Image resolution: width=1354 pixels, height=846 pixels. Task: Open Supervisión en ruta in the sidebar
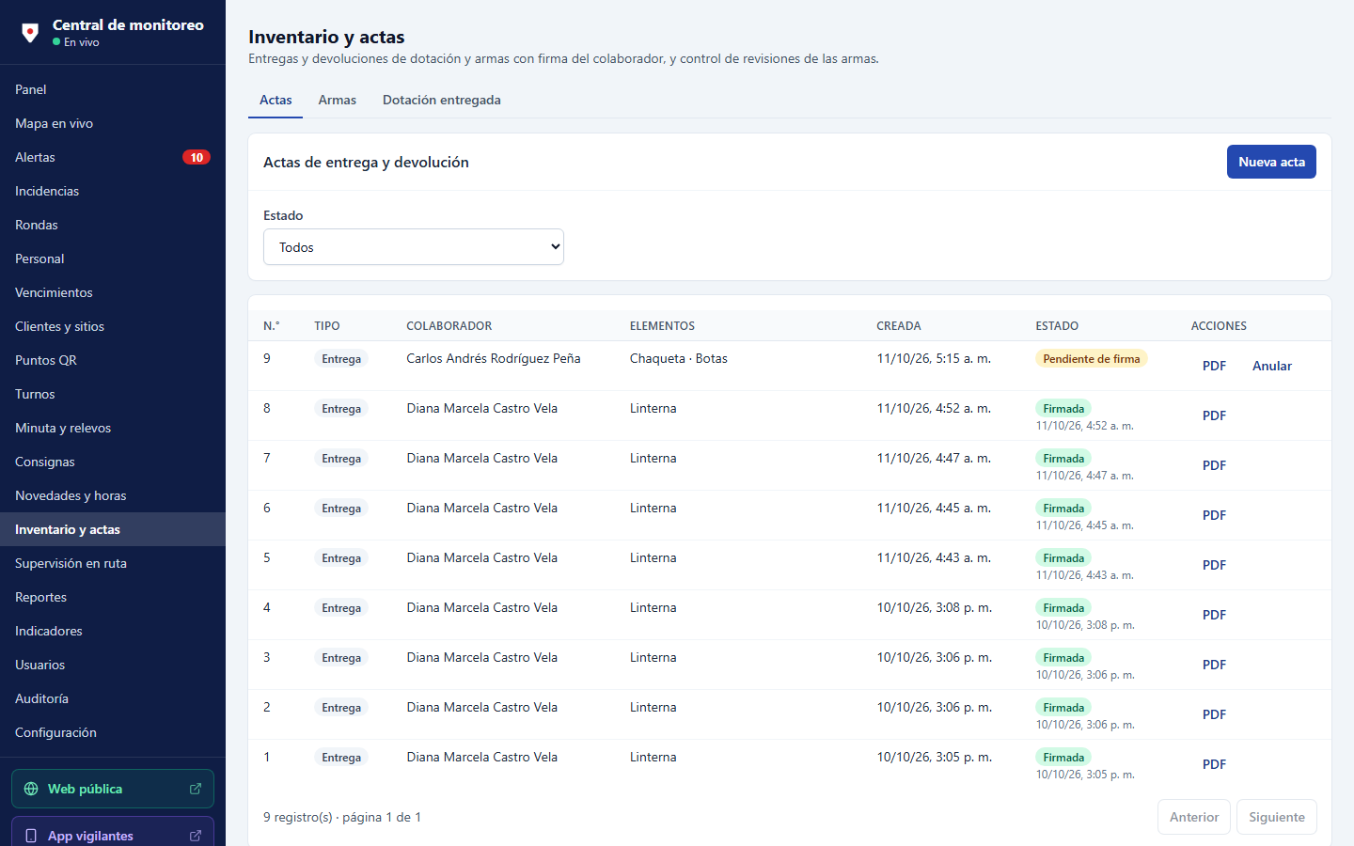click(113, 563)
